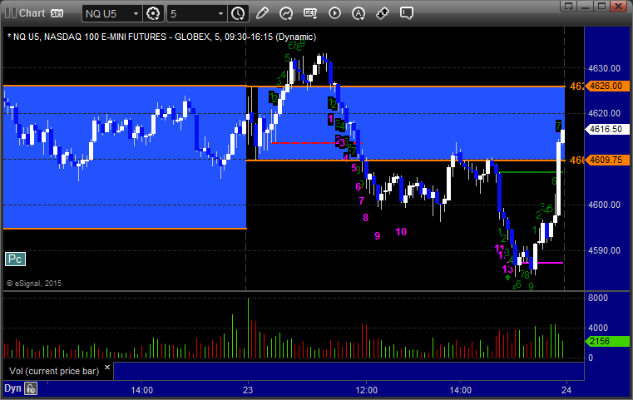
Task: Click the short magenta horizontal line
Action: point(542,263)
